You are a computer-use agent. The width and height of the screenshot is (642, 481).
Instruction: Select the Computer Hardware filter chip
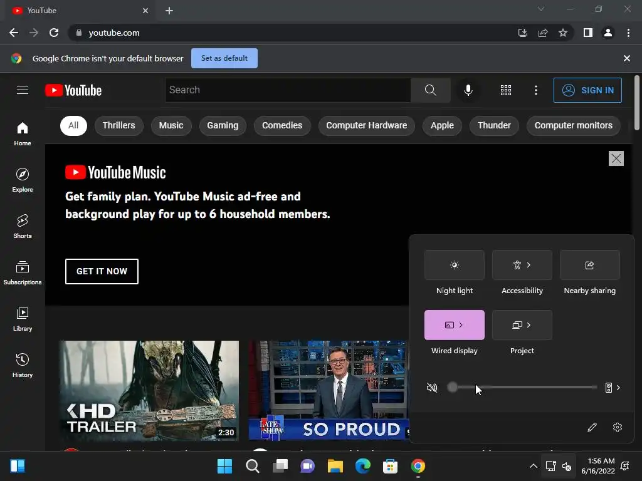[x=366, y=125]
